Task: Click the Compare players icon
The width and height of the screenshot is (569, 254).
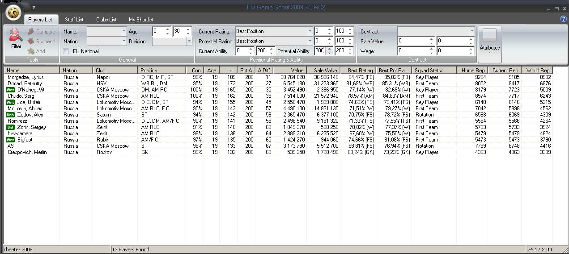Action: click(31, 32)
